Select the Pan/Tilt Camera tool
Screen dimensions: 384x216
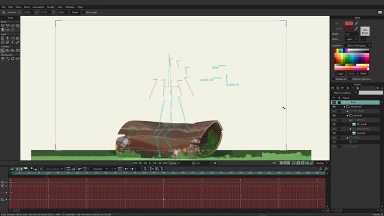[17, 50]
